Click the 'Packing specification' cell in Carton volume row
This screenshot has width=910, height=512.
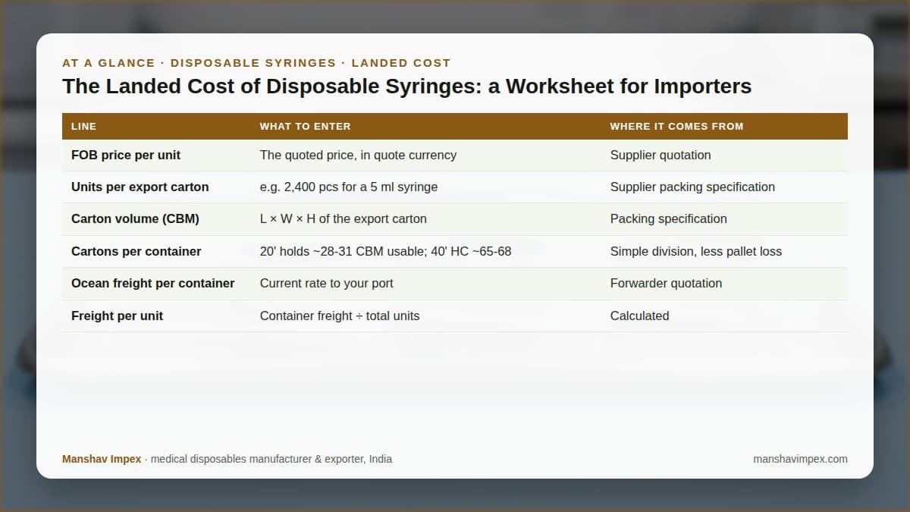(668, 218)
